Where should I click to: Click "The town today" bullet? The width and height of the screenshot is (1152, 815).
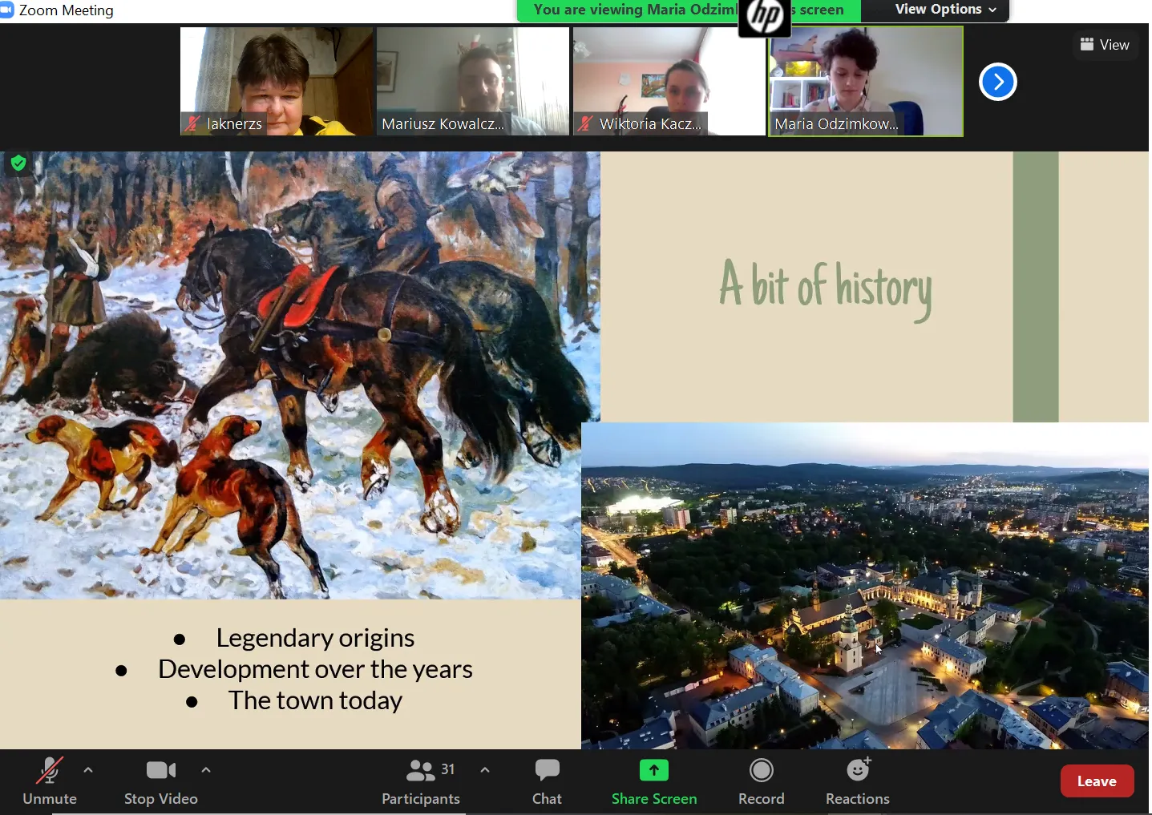pos(315,700)
